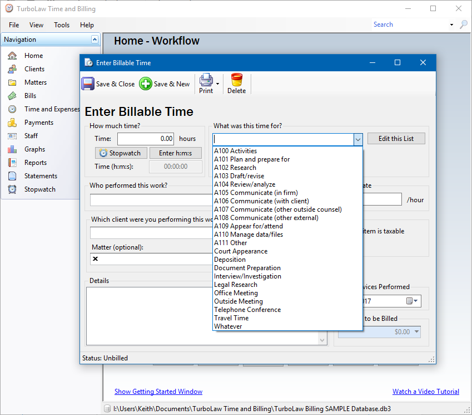Image resolution: width=472 pixels, height=415 pixels.
Task: Open Payments in the navigation sidebar
Action: [x=39, y=123]
